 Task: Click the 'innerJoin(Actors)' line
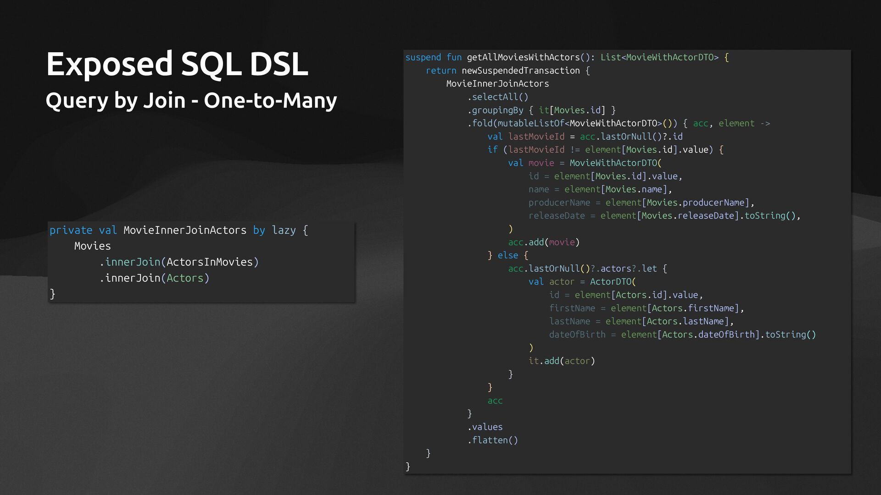pos(154,278)
